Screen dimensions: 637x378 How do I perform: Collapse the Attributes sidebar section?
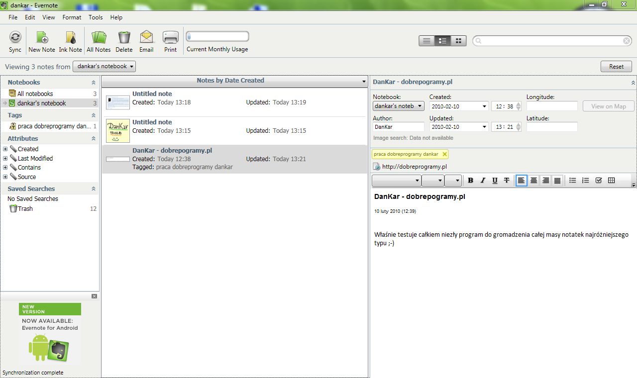93,139
